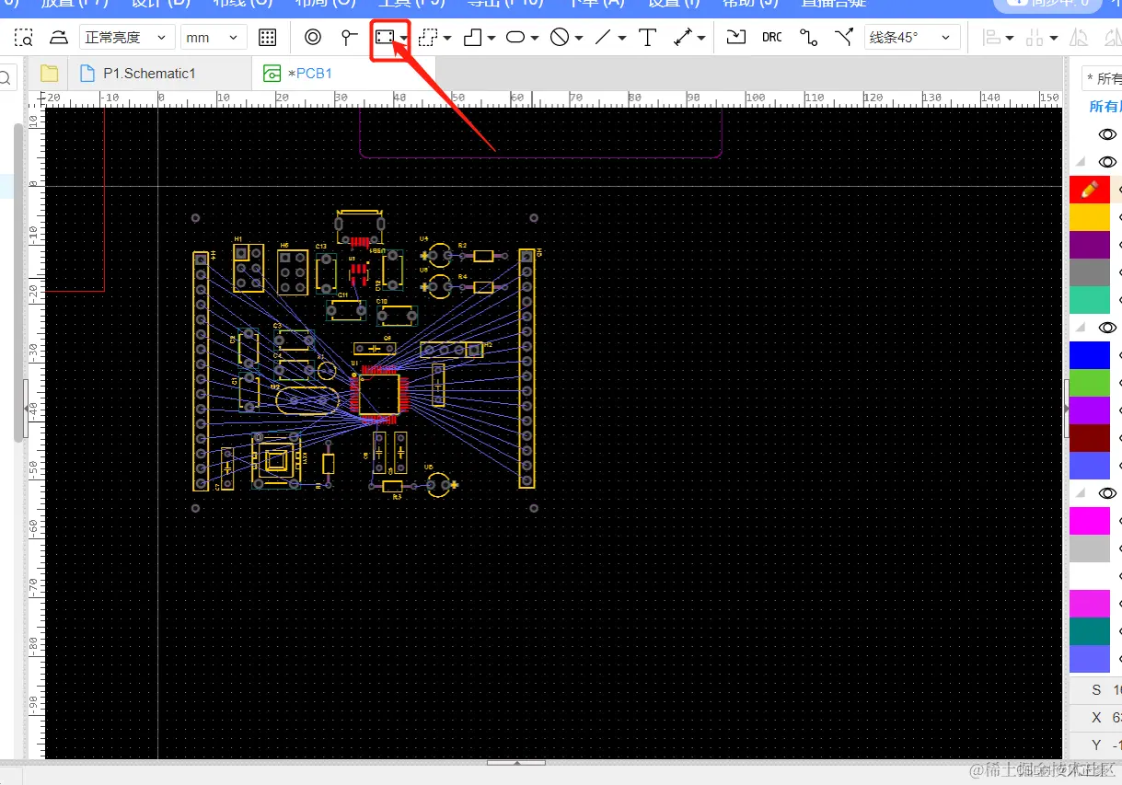Toggle eye icon above the blue layer

click(x=1107, y=328)
